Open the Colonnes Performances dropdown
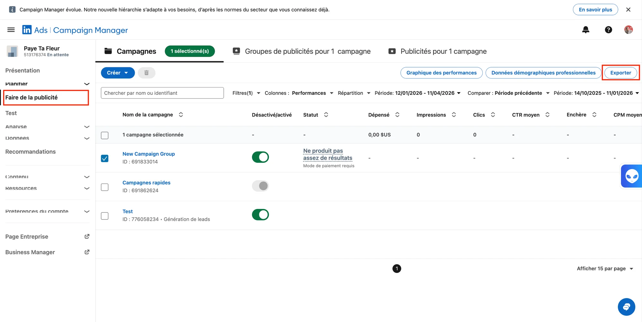 299,93
